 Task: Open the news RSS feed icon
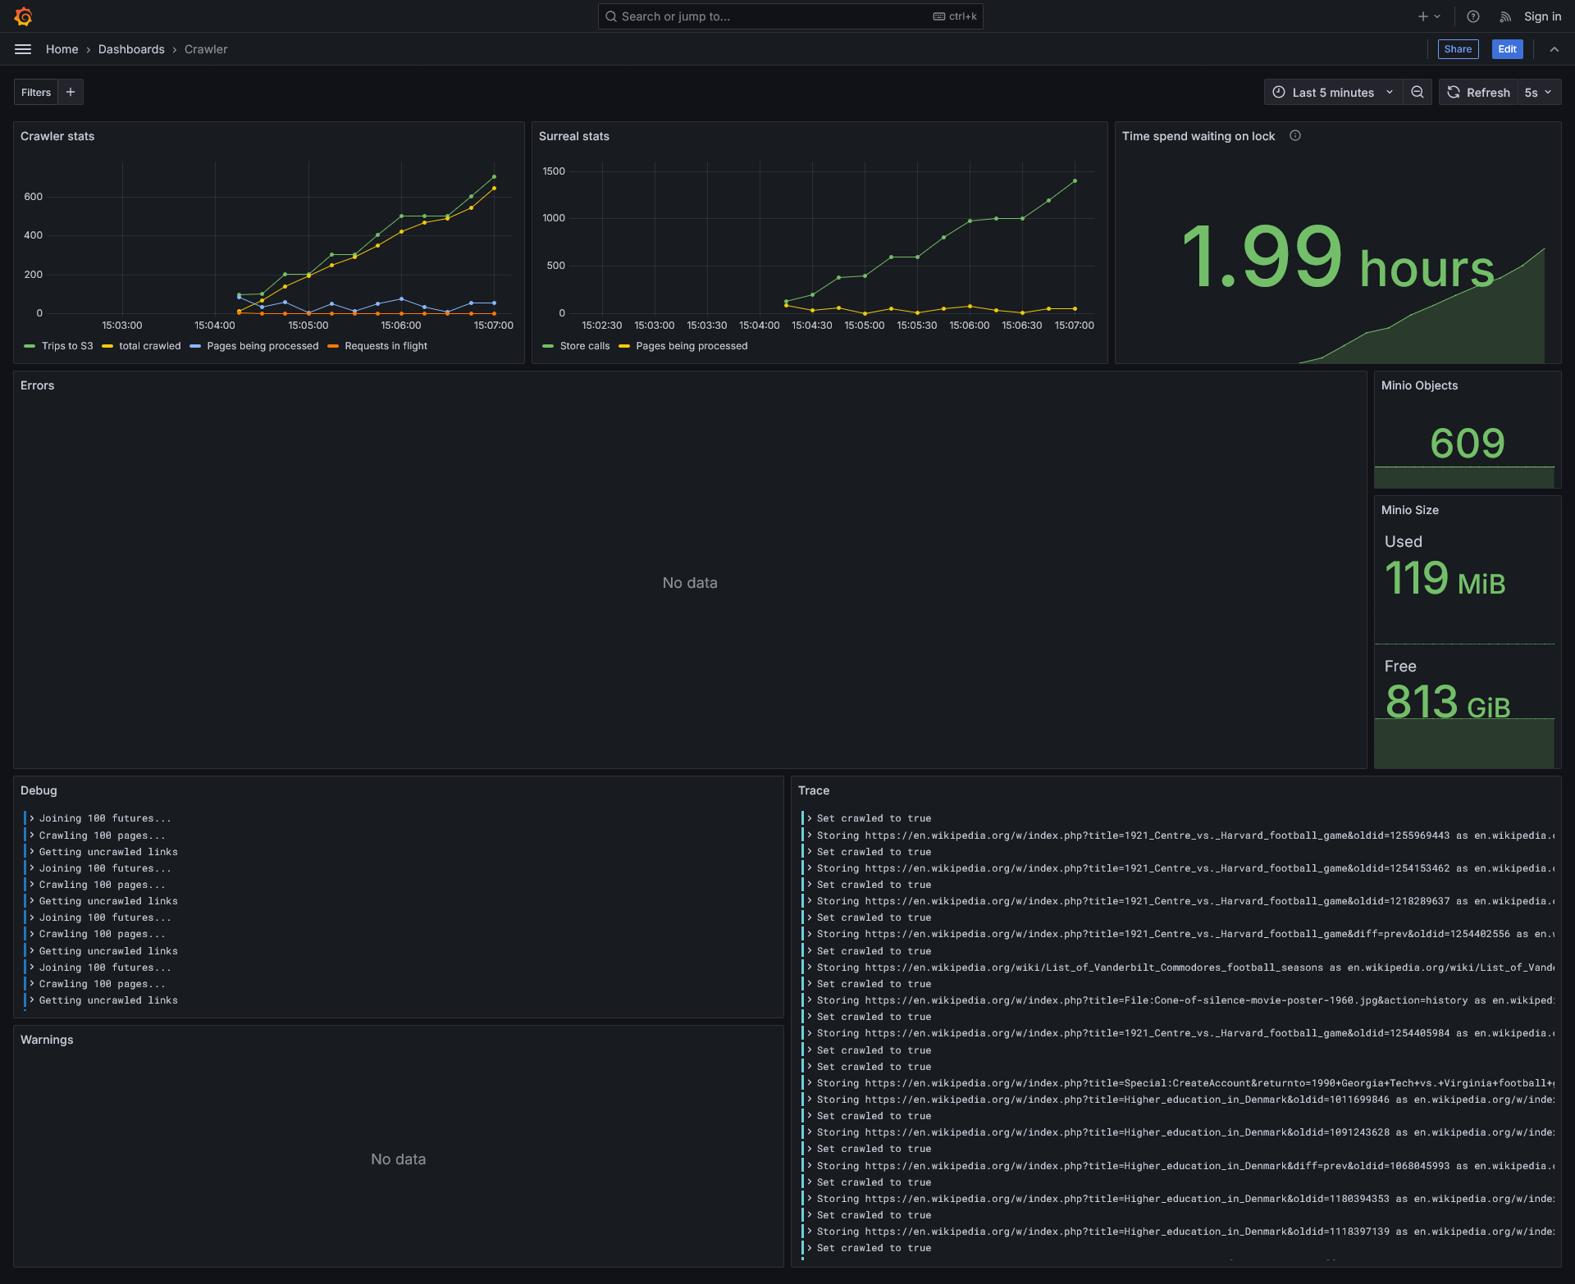1505,16
